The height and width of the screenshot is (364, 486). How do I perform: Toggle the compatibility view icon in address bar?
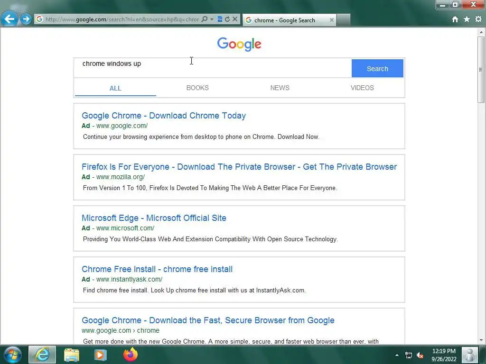click(x=220, y=19)
